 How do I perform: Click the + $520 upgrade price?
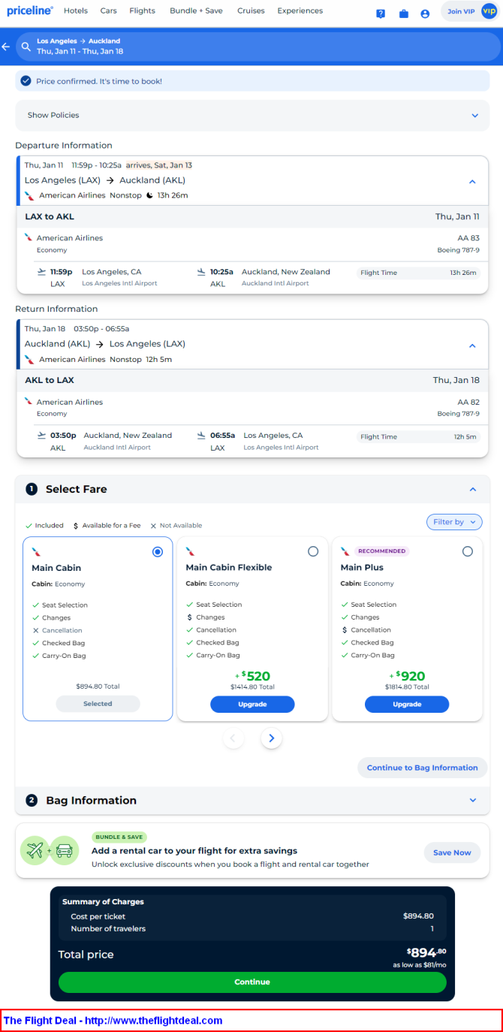coord(252,676)
